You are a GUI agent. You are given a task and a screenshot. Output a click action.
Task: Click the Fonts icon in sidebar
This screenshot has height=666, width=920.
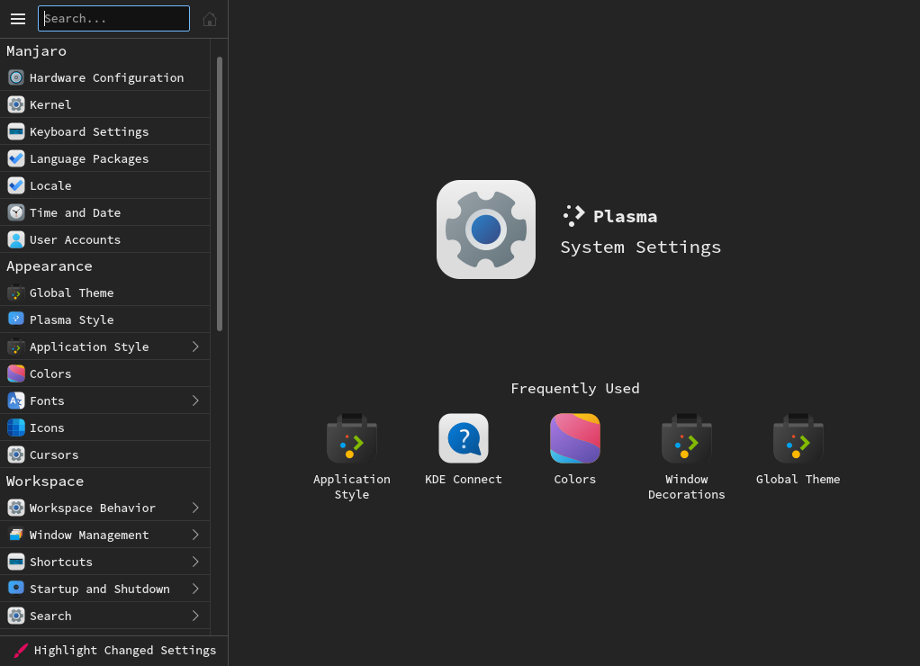16,400
